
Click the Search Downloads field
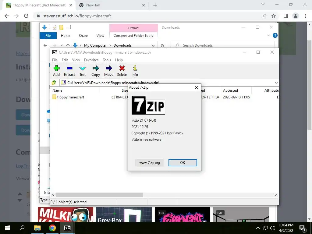(223, 45)
